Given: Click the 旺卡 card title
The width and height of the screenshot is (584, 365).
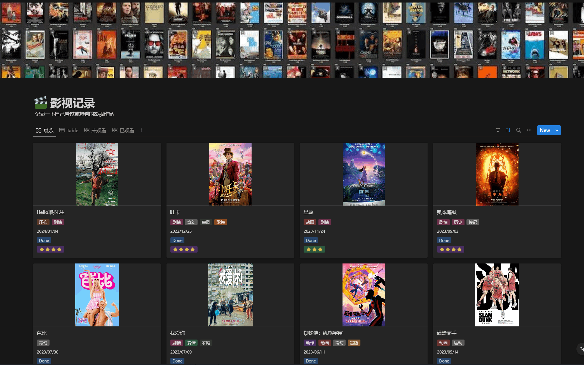Looking at the screenshot, I should coord(175,212).
